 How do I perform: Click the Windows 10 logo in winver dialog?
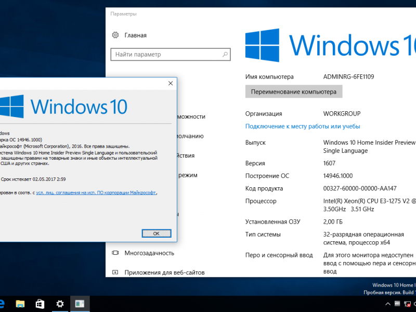pyautogui.click(x=63, y=107)
